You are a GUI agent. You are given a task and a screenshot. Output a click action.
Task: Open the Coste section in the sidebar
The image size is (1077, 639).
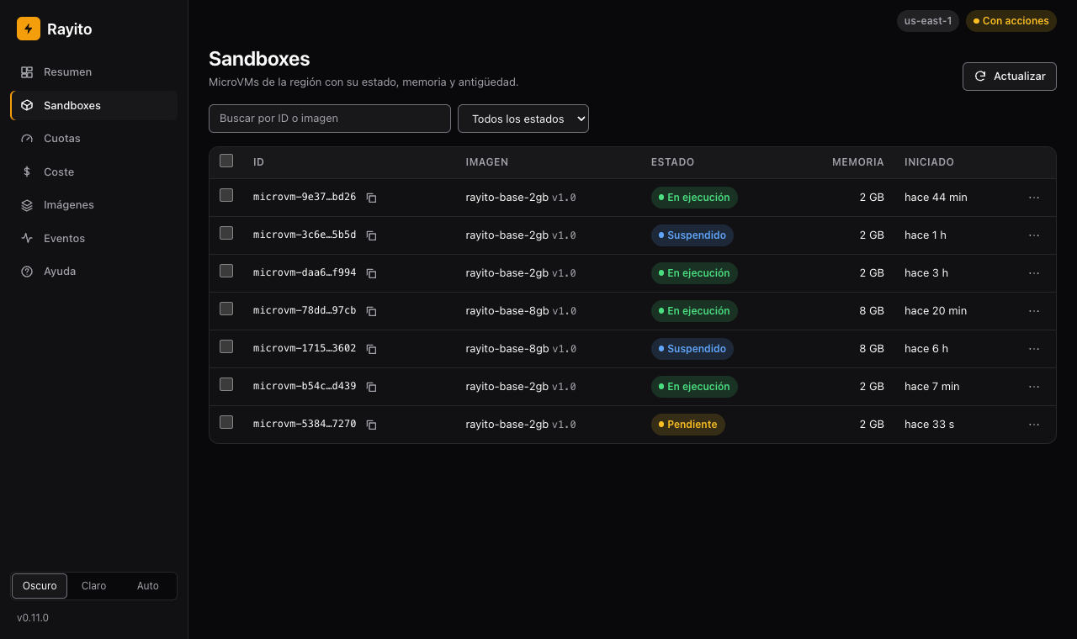pyautogui.click(x=93, y=172)
